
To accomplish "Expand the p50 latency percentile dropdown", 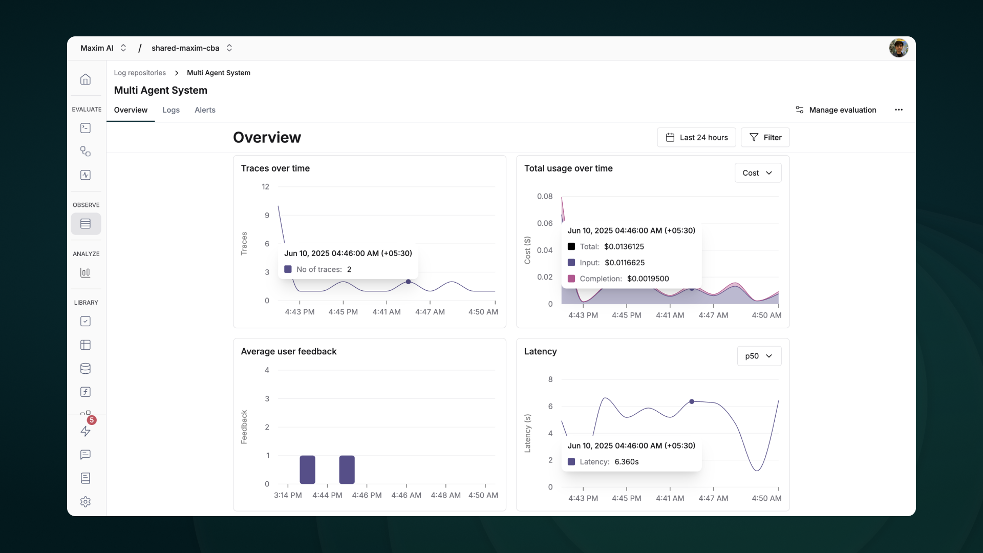I will [759, 356].
